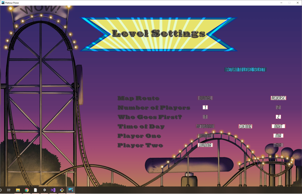302x194 pixels.
Task: Pick player 2 for Who Goes First
Action: point(278,117)
